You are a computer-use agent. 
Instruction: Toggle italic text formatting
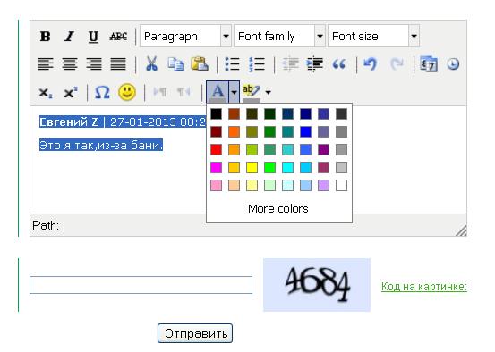pyautogui.click(x=69, y=37)
